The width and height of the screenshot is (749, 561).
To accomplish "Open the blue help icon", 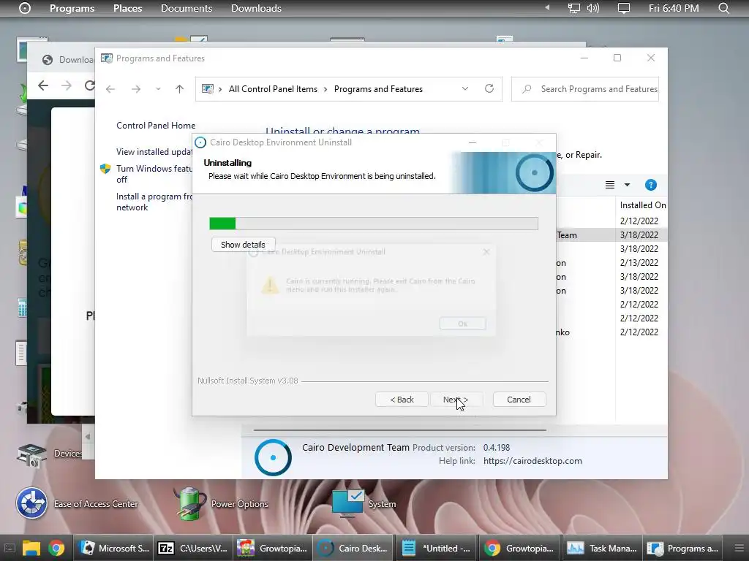I will pyautogui.click(x=650, y=185).
